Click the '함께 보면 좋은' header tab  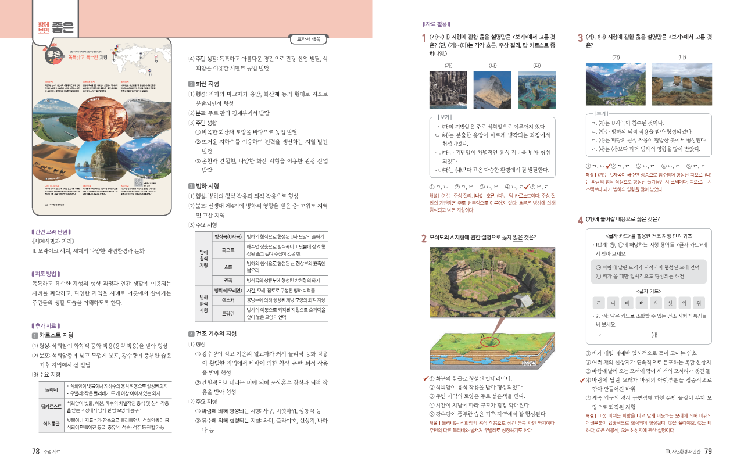(52, 26)
